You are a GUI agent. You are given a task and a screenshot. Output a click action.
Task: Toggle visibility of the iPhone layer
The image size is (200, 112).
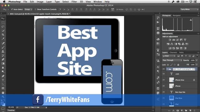pos(164,86)
